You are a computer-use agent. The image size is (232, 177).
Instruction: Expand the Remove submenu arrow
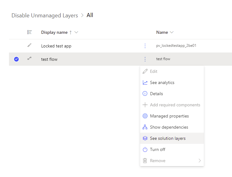click(x=200, y=161)
